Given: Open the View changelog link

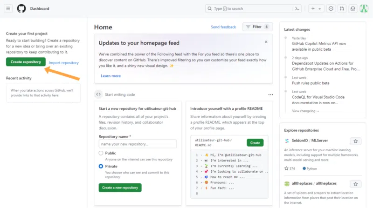Looking at the screenshot, I should (x=305, y=111).
